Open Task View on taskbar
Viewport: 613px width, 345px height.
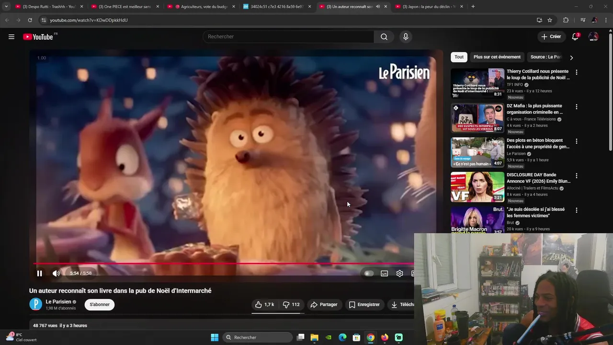(x=300, y=337)
